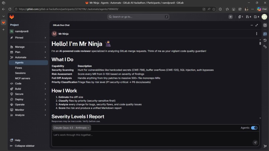Click Collapse sidebar button
The width and height of the screenshot is (269, 151).
point(22,146)
